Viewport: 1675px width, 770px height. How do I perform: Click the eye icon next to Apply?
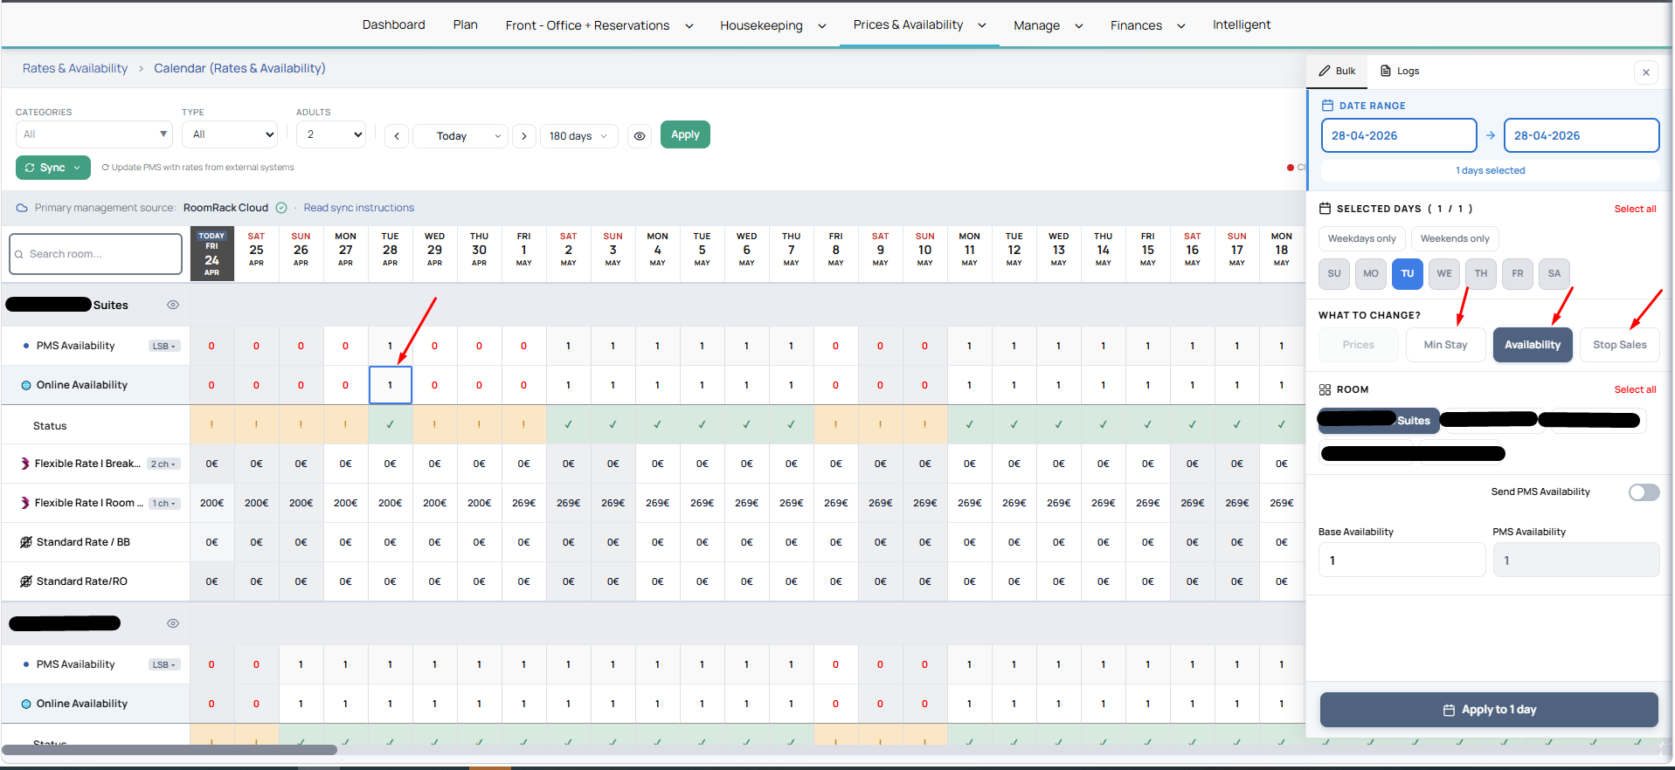click(640, 136)
